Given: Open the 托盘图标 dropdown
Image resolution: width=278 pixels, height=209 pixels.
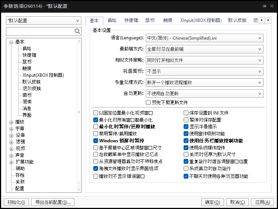Looking at the screenshot, I should click(205, 71).
